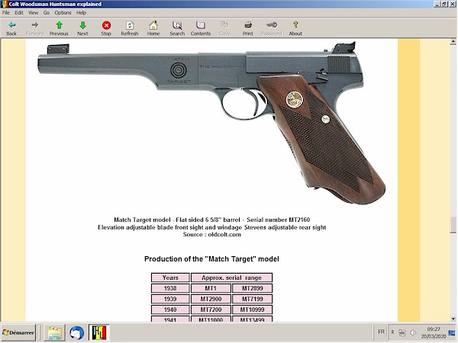The image size is (458, 343).
Task: Click the Démarrer start button
Action: [18, 333]
